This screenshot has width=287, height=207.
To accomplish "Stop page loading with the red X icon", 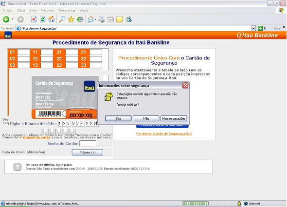I will click(x=34, y=19).
